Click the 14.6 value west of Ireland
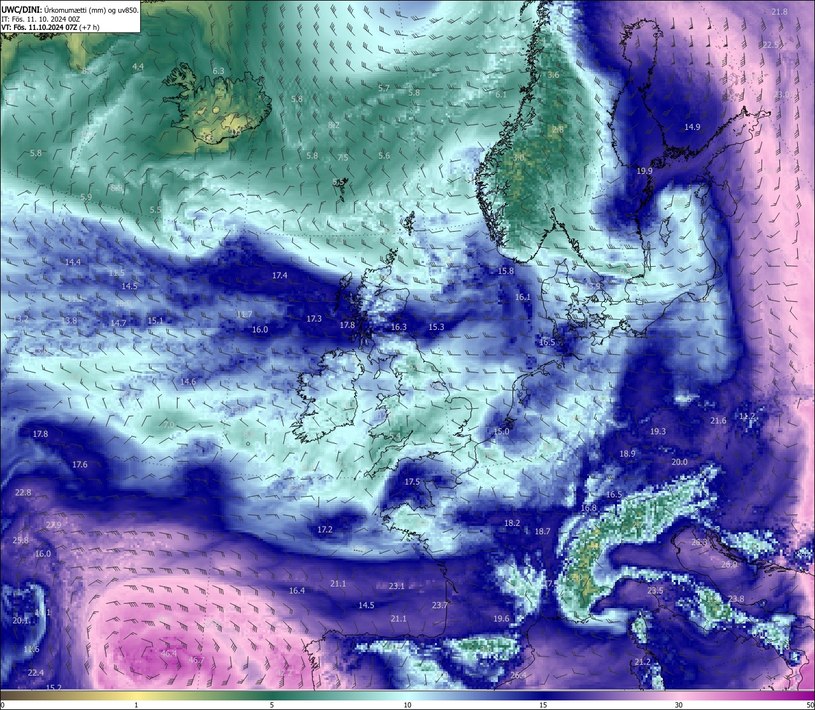The width and height of the screenshot is (815, 710). (188, 382)
